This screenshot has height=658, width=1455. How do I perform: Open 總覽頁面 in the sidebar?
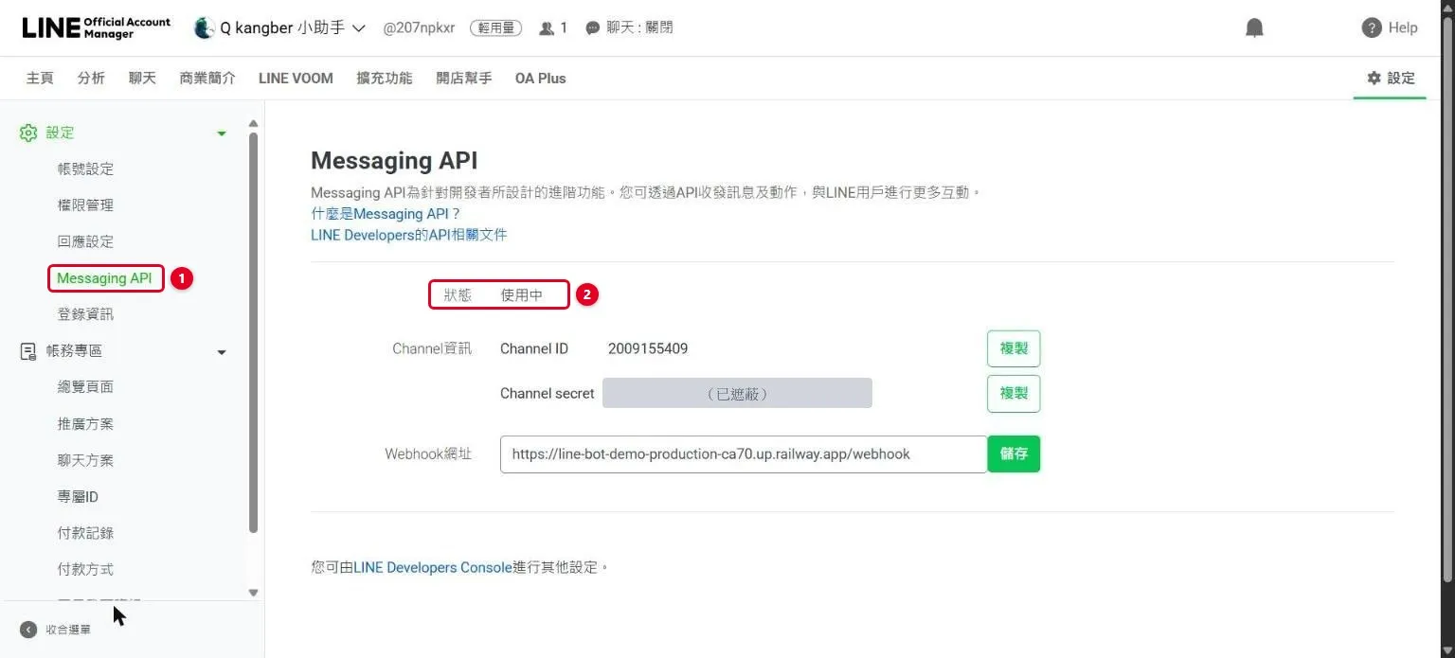[x=85, y=387]
